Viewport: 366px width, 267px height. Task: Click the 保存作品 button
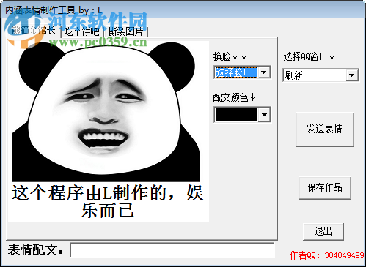coord(325,188)
